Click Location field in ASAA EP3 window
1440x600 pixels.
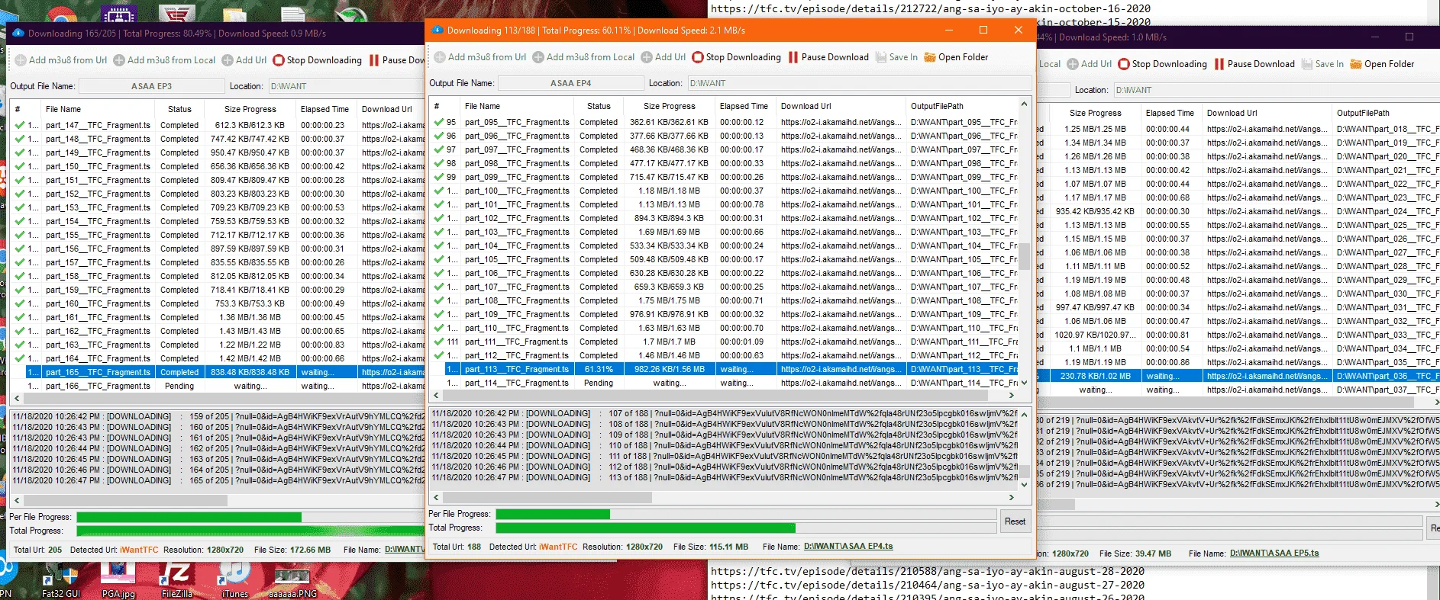click(x=346, y=86)
